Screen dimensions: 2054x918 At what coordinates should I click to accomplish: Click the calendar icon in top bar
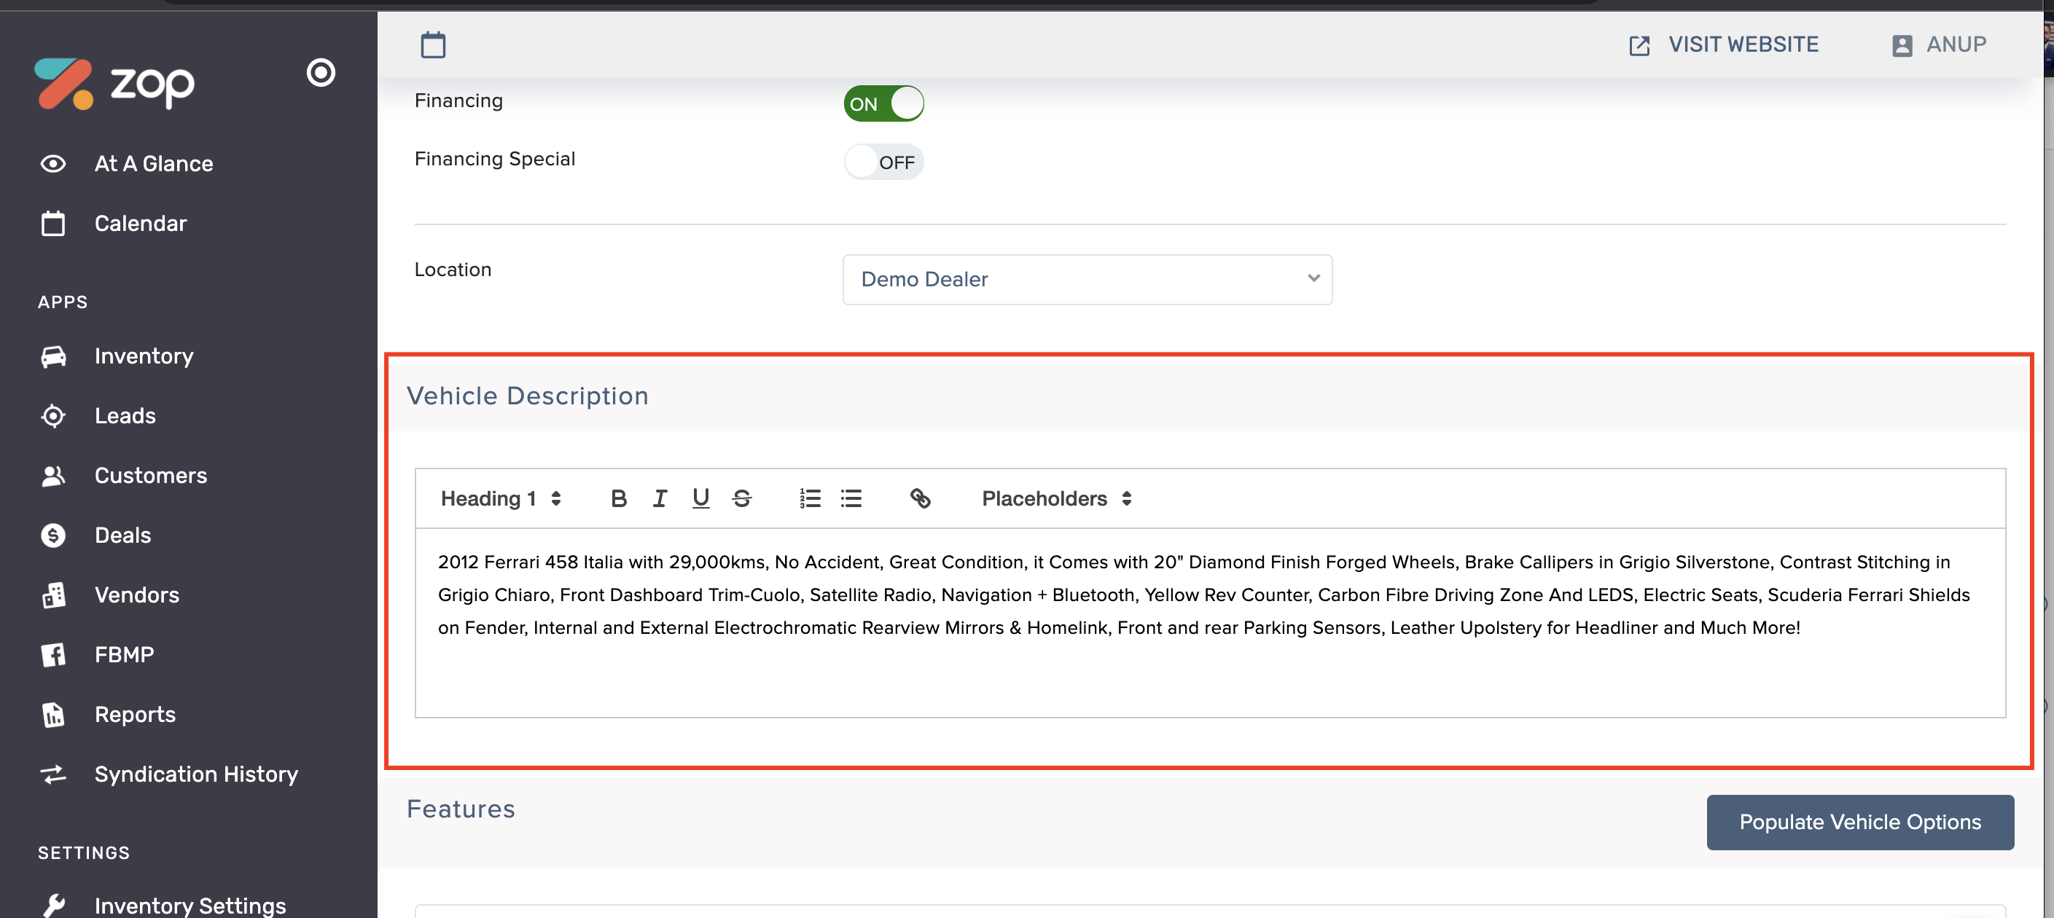click(433, 44)
